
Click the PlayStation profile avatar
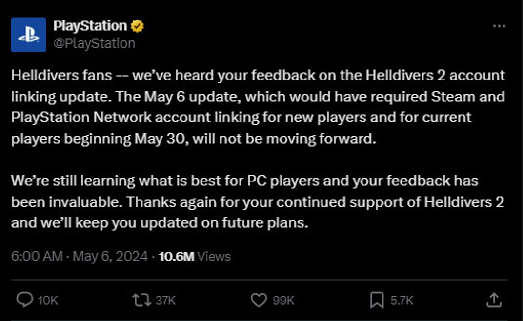28,34
